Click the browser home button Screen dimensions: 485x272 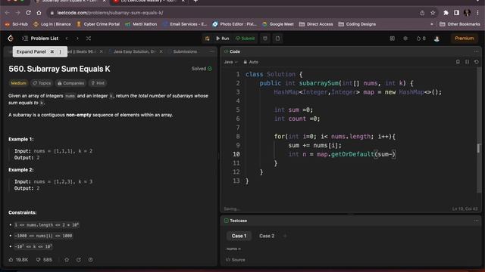[39, 13]
